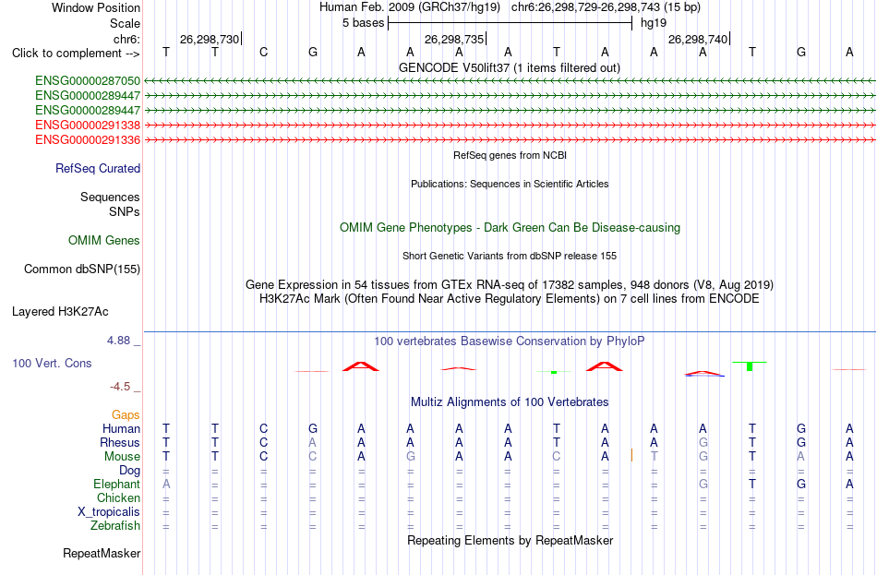Click the Human species alignment label

pos(121,429)
